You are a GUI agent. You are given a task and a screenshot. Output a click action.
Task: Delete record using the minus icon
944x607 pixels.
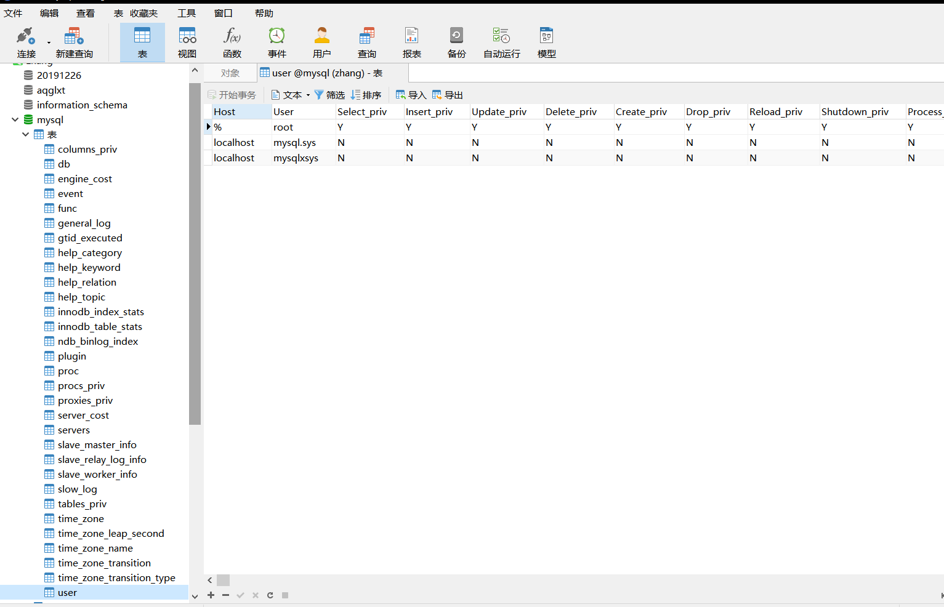click(x=225, y=595)
